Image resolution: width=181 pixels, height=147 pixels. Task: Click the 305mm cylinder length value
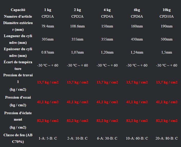48,39
